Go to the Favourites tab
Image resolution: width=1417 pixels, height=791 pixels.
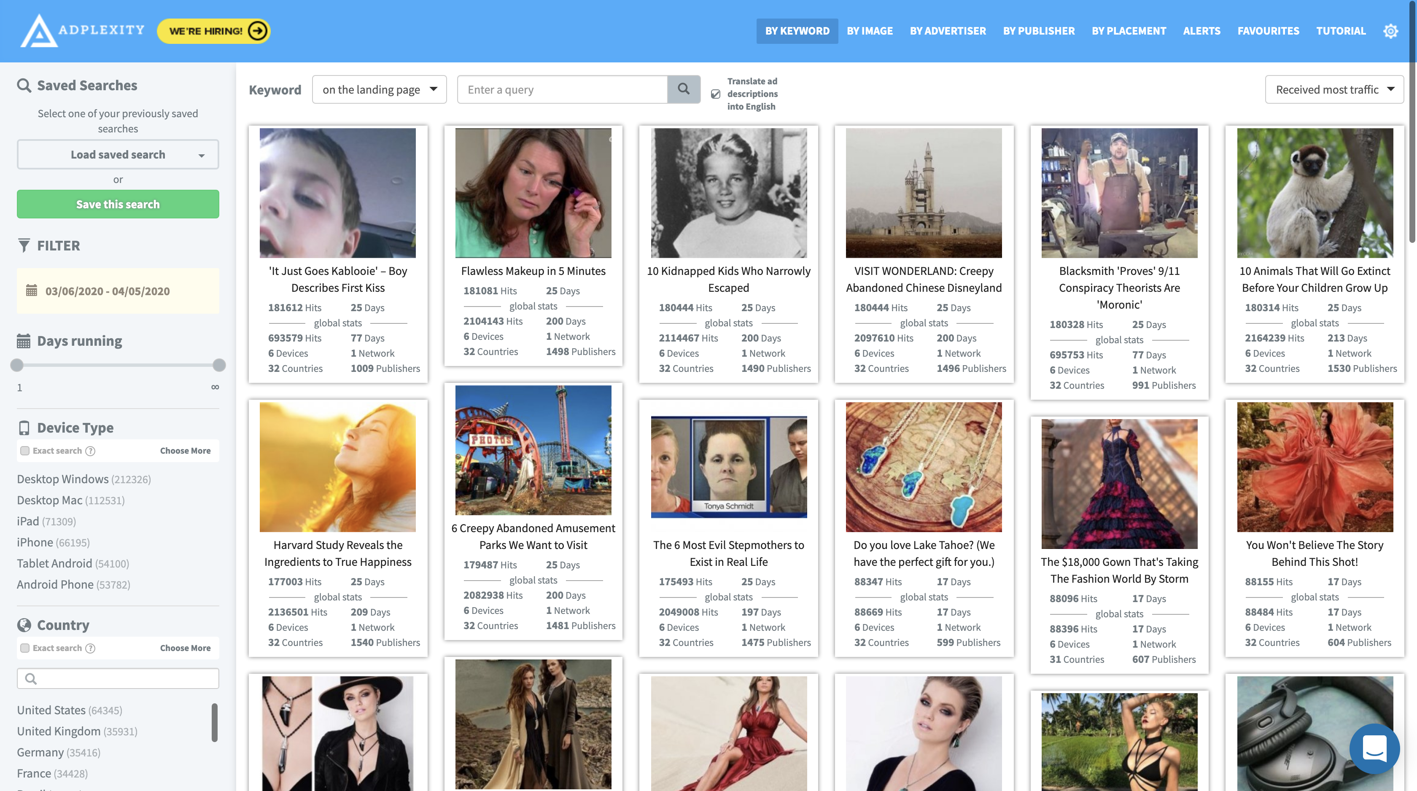tap(1268, 31)
